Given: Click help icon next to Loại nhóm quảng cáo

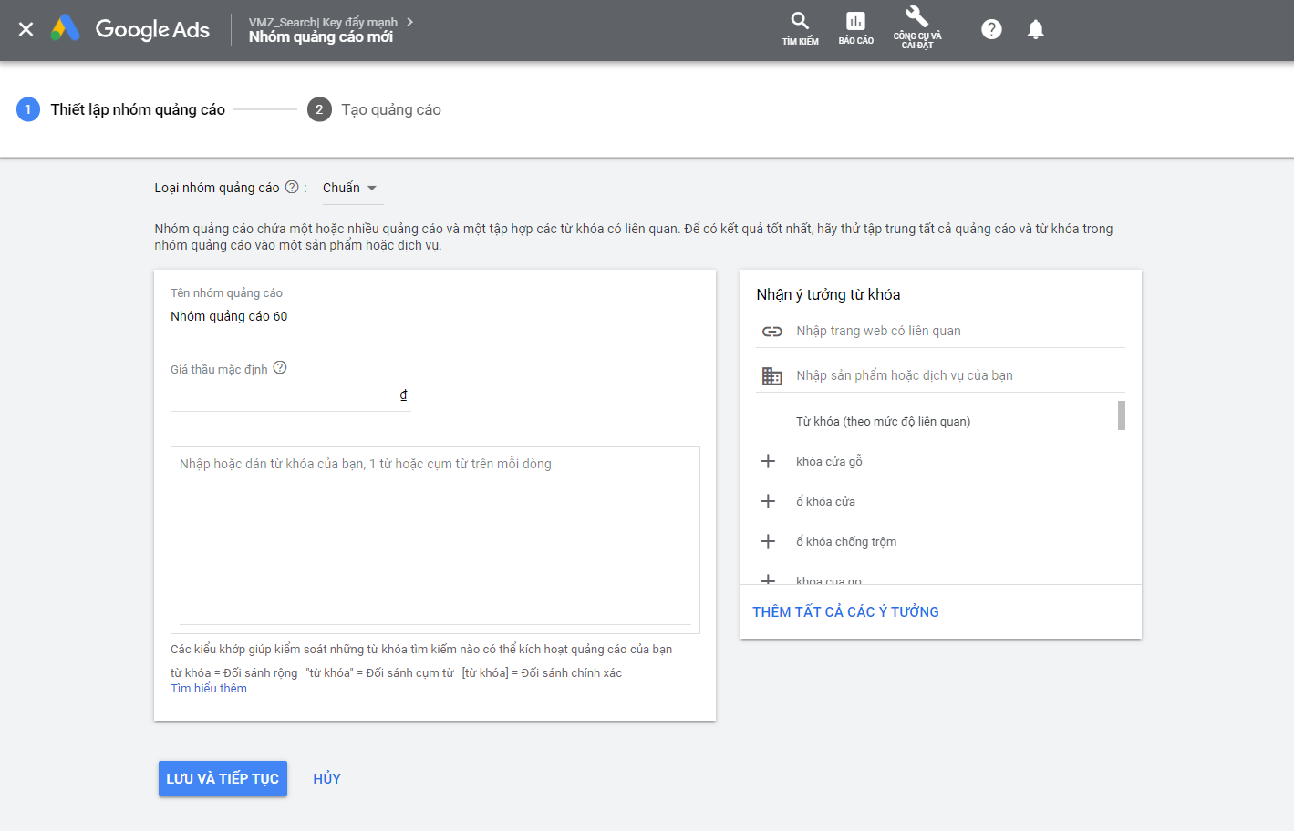Looking at the screenshot, I should point(292,187).
